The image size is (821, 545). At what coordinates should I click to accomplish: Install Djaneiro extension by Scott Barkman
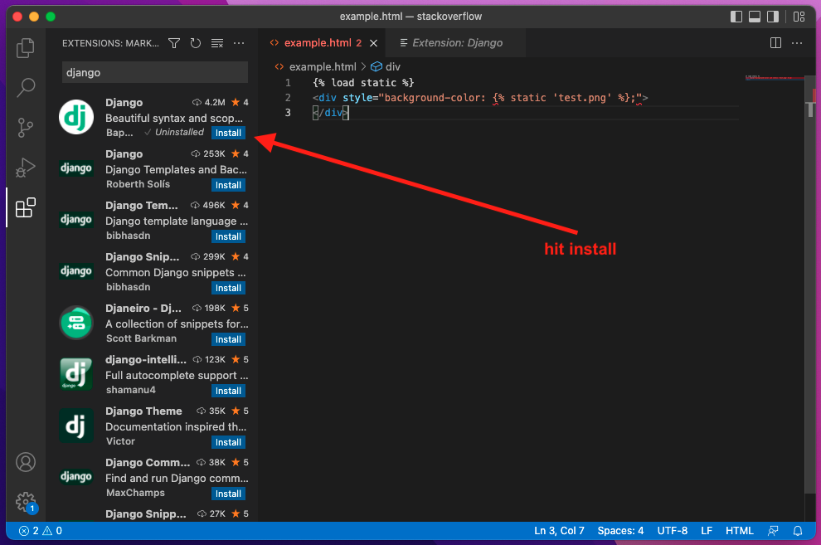(228, 339)
